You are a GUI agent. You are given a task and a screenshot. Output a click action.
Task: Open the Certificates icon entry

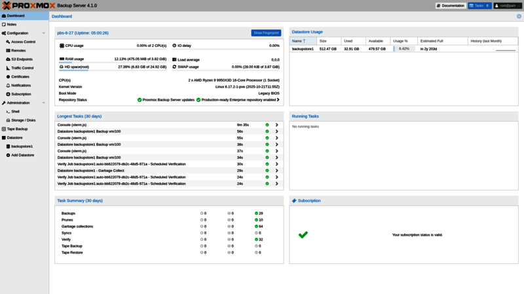[8, 76]
